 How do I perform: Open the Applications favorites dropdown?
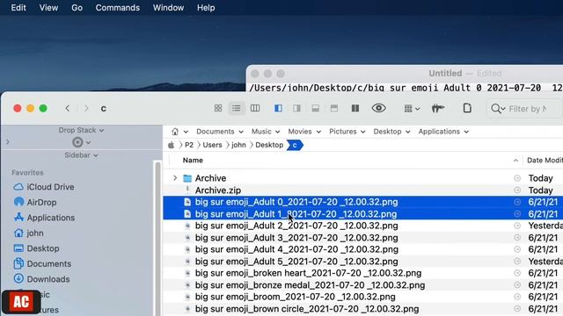point(443,132)
